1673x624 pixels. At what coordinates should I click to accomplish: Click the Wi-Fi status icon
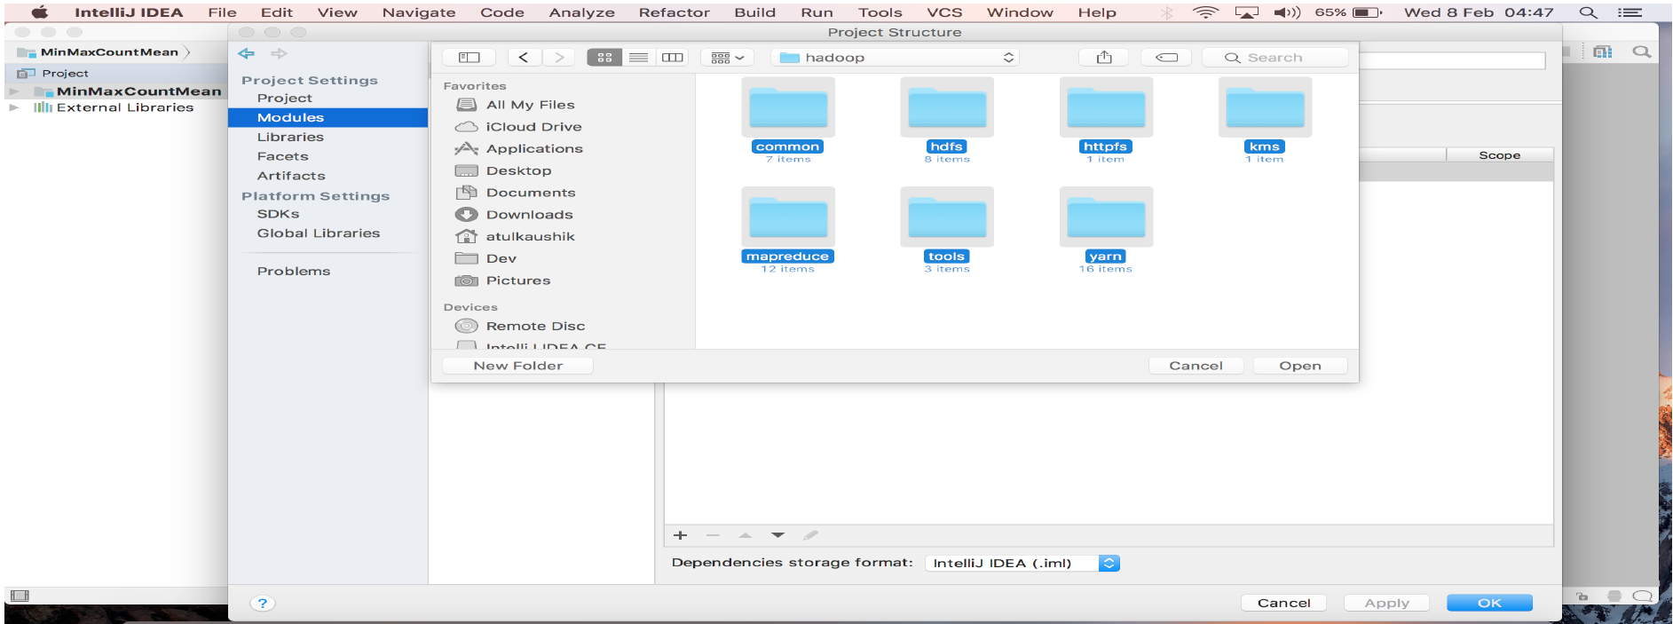click(x=1205, y=12)
